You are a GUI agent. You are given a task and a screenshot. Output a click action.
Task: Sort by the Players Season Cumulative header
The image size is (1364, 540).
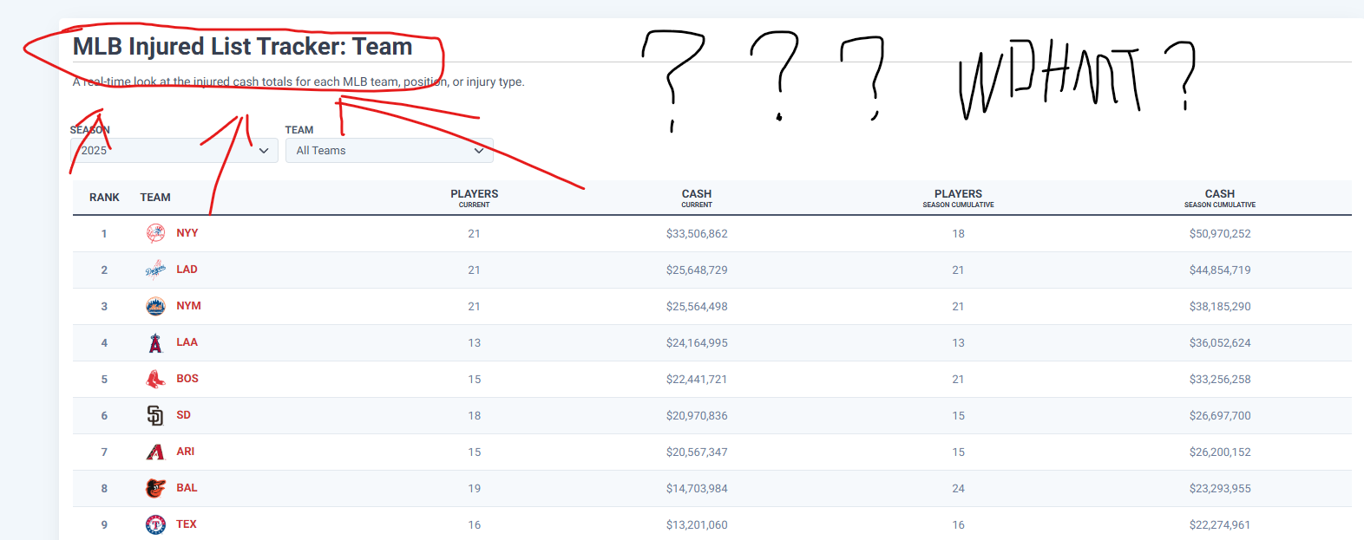tap(958, 198)
